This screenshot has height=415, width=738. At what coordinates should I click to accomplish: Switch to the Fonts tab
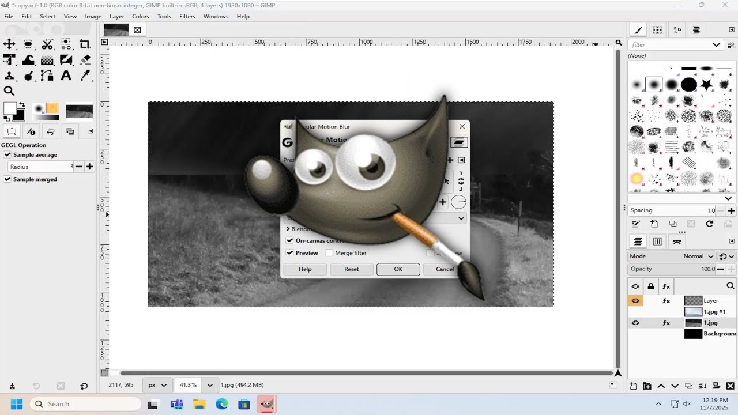pos(677,30)
